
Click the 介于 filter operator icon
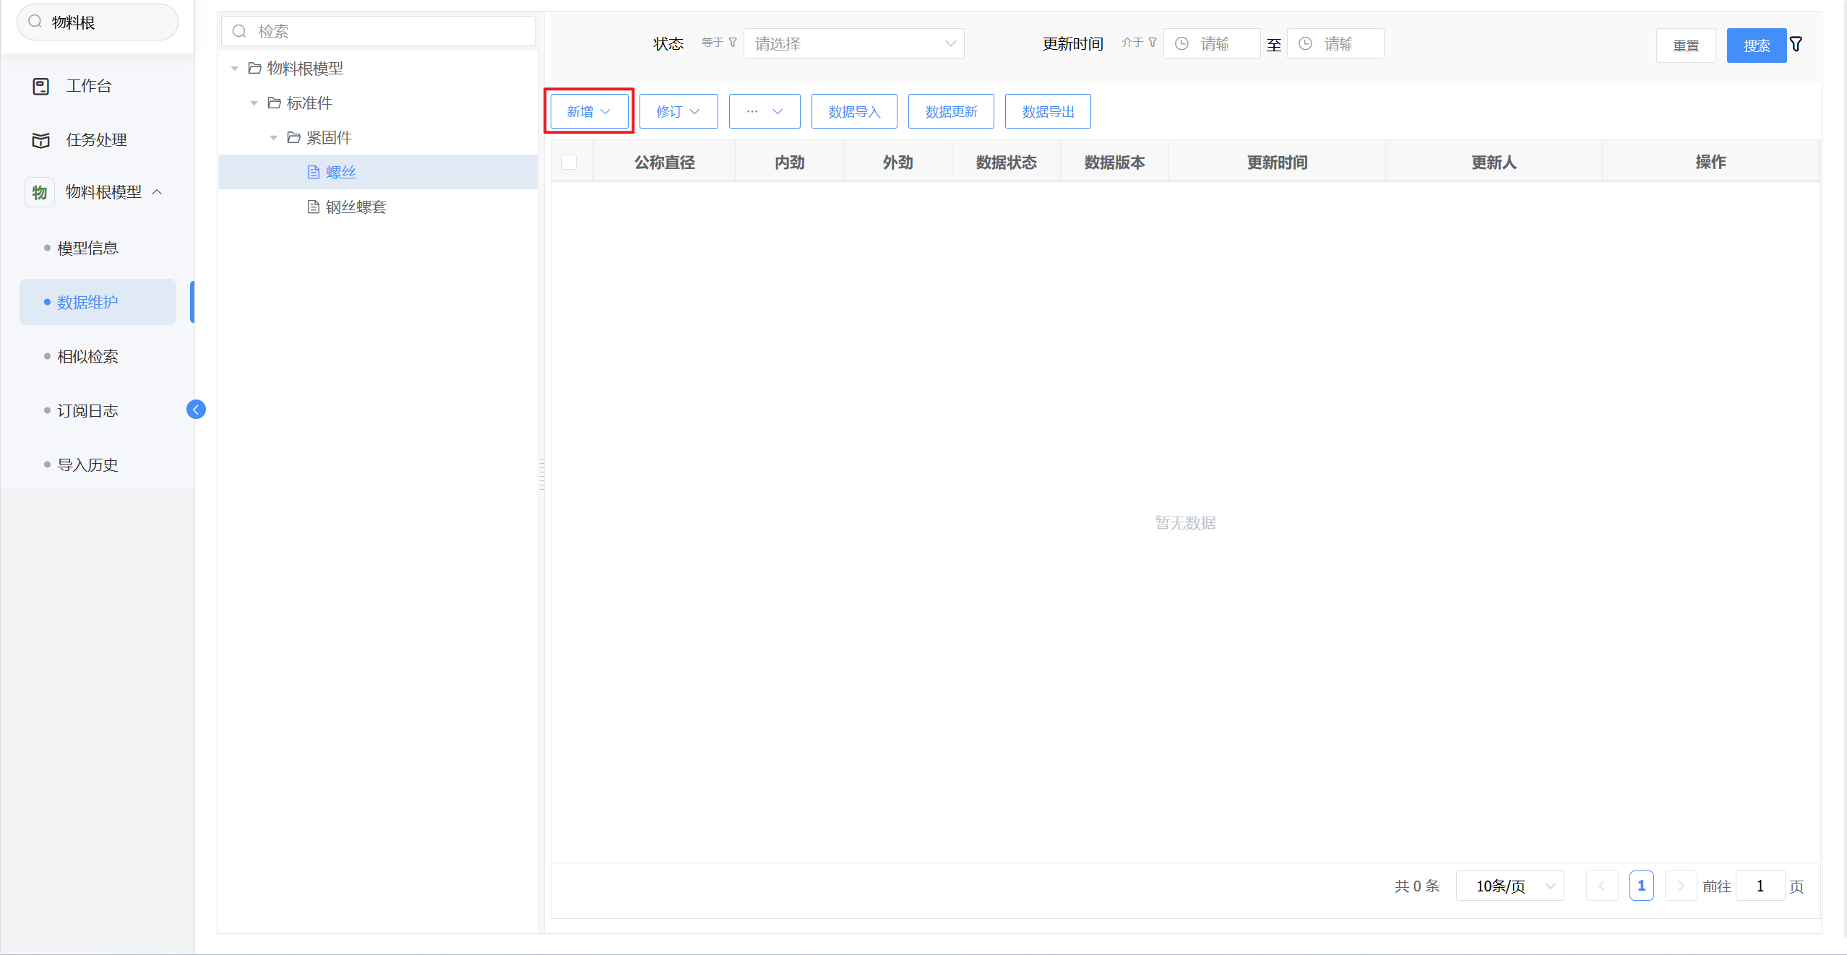click(x=1153, y=43)
